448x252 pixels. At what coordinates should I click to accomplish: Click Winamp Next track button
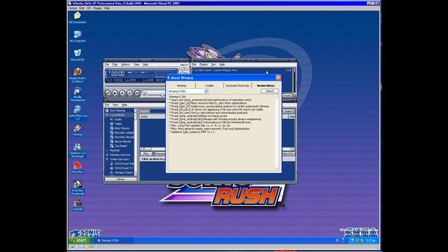coord(137,93)
